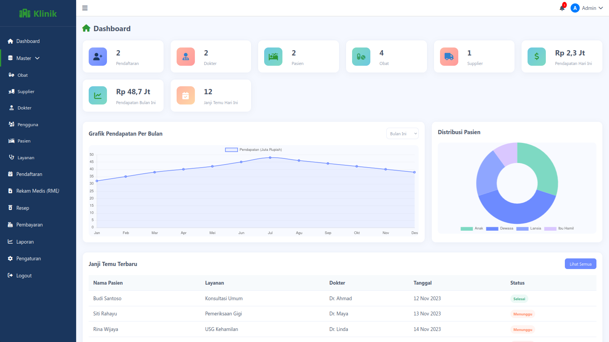Click Logout in the sidebar
Viewport: 609px width, 342px height.
[x=24, y=276]
